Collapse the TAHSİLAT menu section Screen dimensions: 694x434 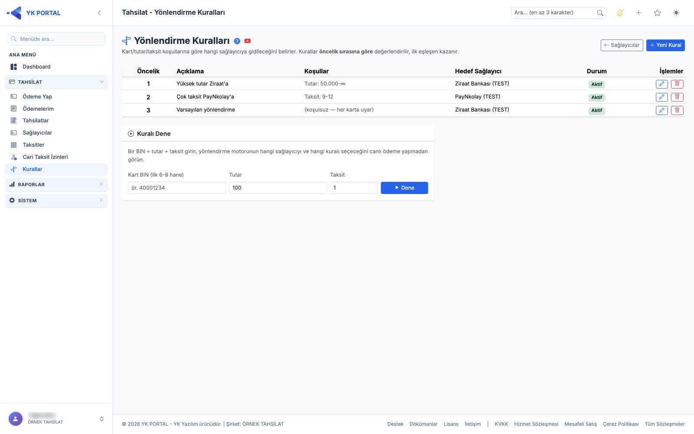click(56, 82)
